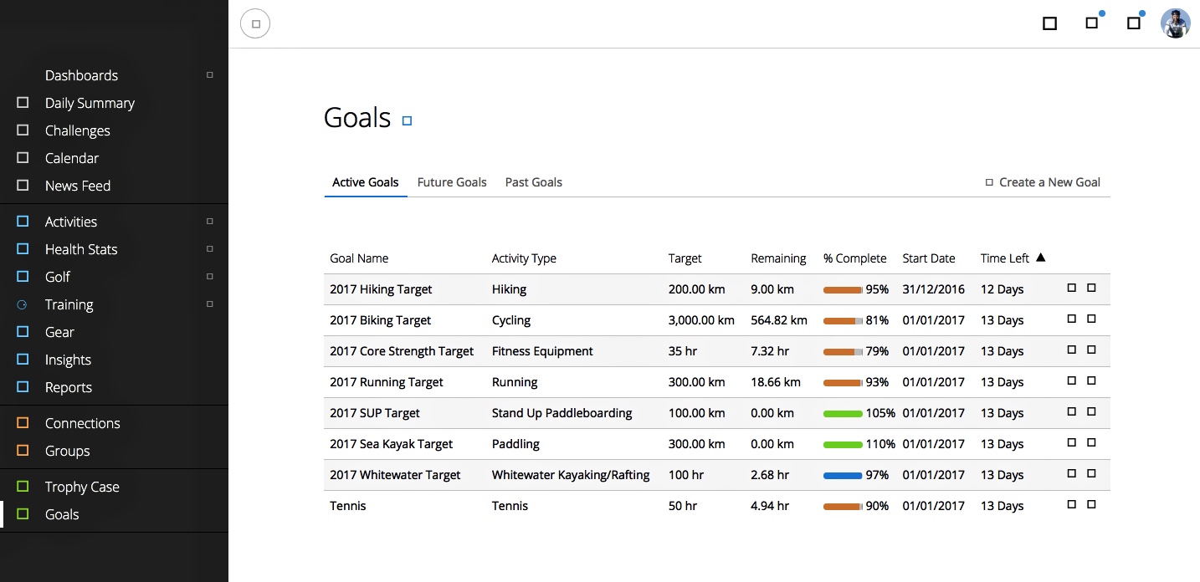
Task: Switch to the Past Goals tab
Action: [x=533, y=182]
